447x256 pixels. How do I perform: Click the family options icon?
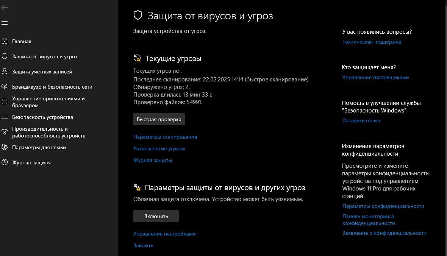(5, 147)
